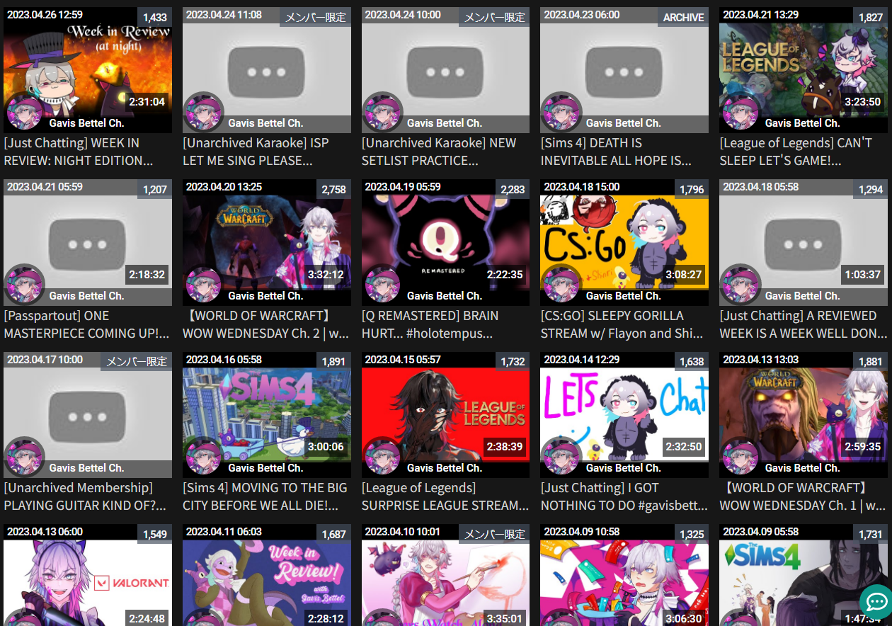892x626 pixels.
Task: Click channel avatar on Week in Review night video
Action: 25,112
